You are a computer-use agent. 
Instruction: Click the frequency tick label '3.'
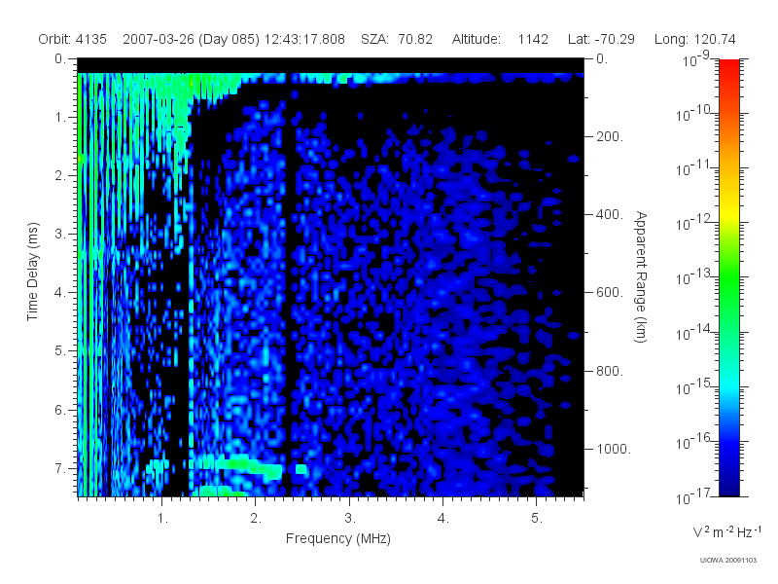pyautogui.click(x=350, y=519)
